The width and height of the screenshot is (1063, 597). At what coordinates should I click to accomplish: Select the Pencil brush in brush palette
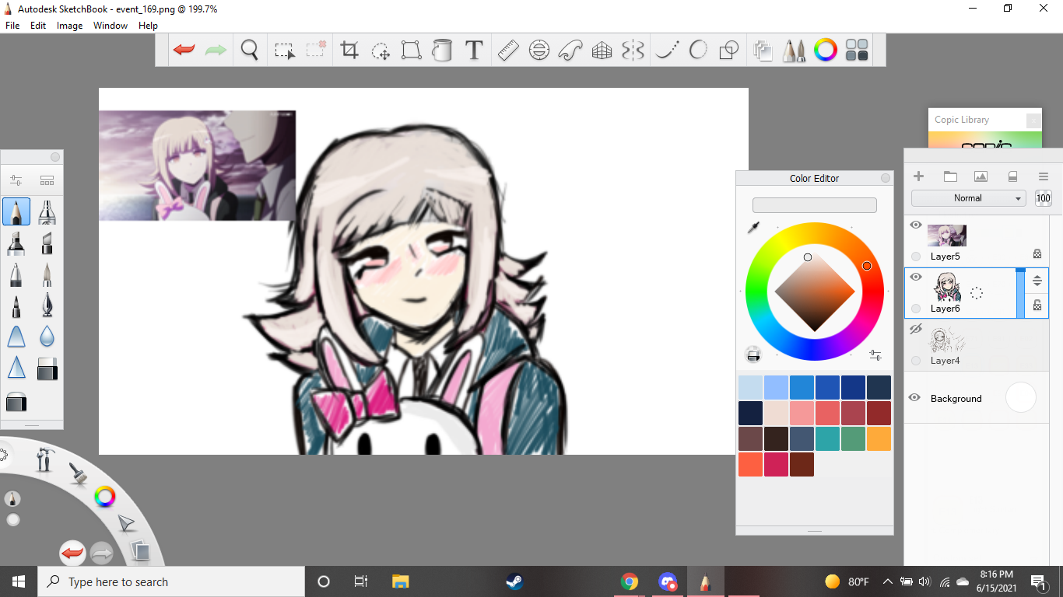tap(16, 211)
